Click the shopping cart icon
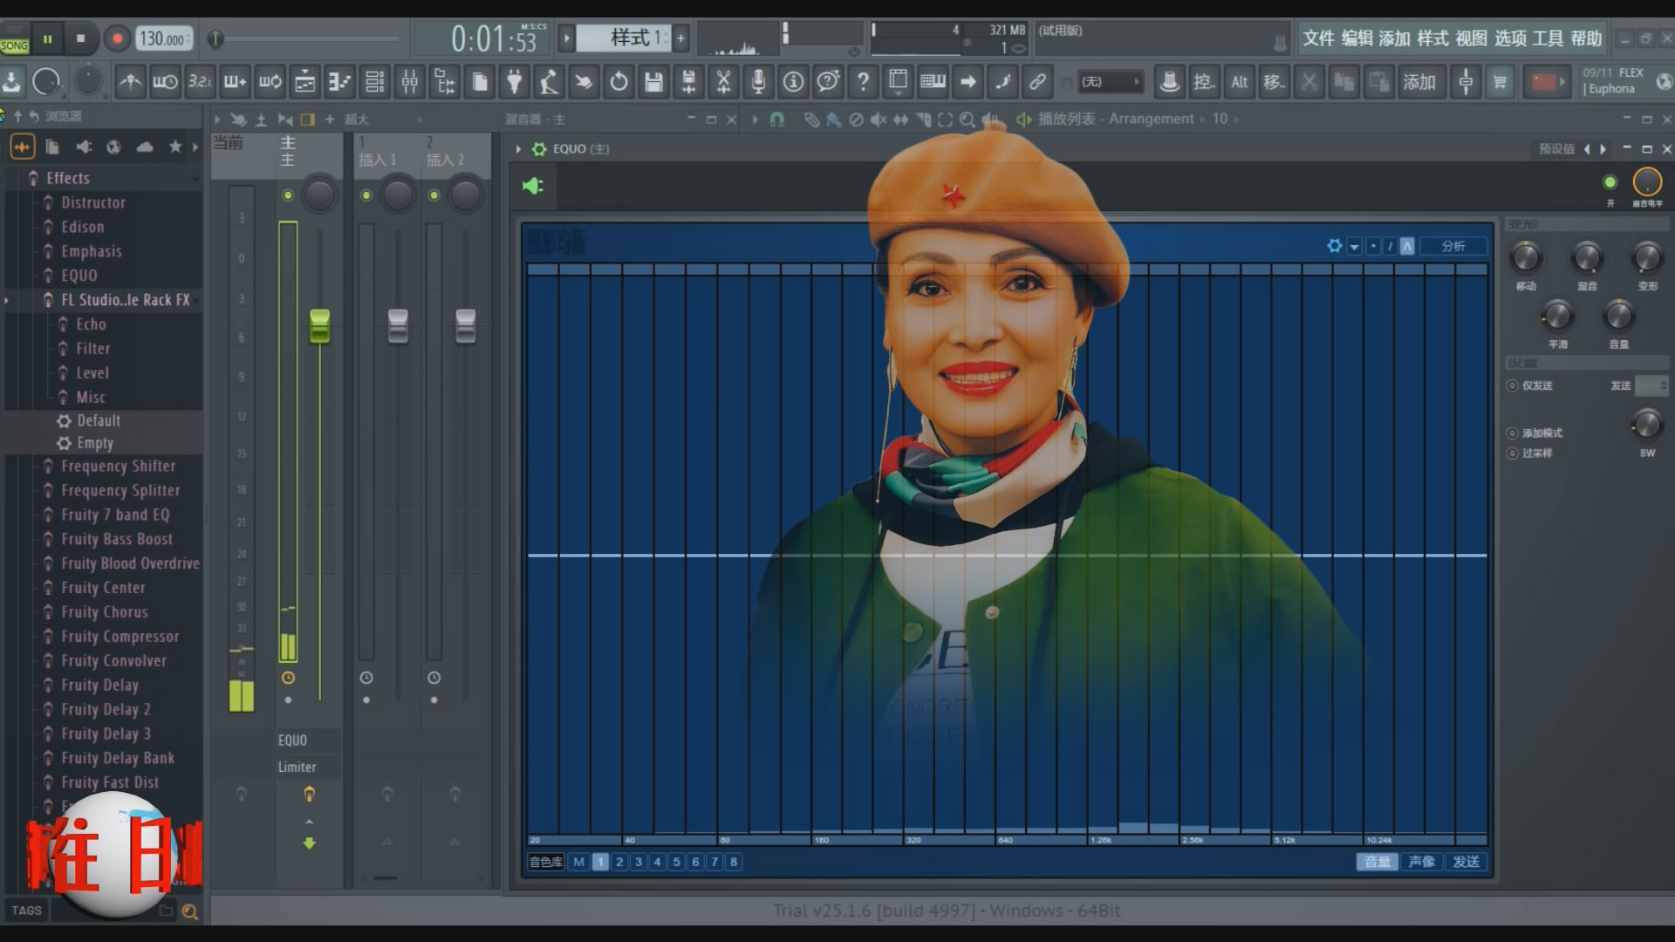The height and width of the screenshot is (942, 1675). tap(1500, 82)
